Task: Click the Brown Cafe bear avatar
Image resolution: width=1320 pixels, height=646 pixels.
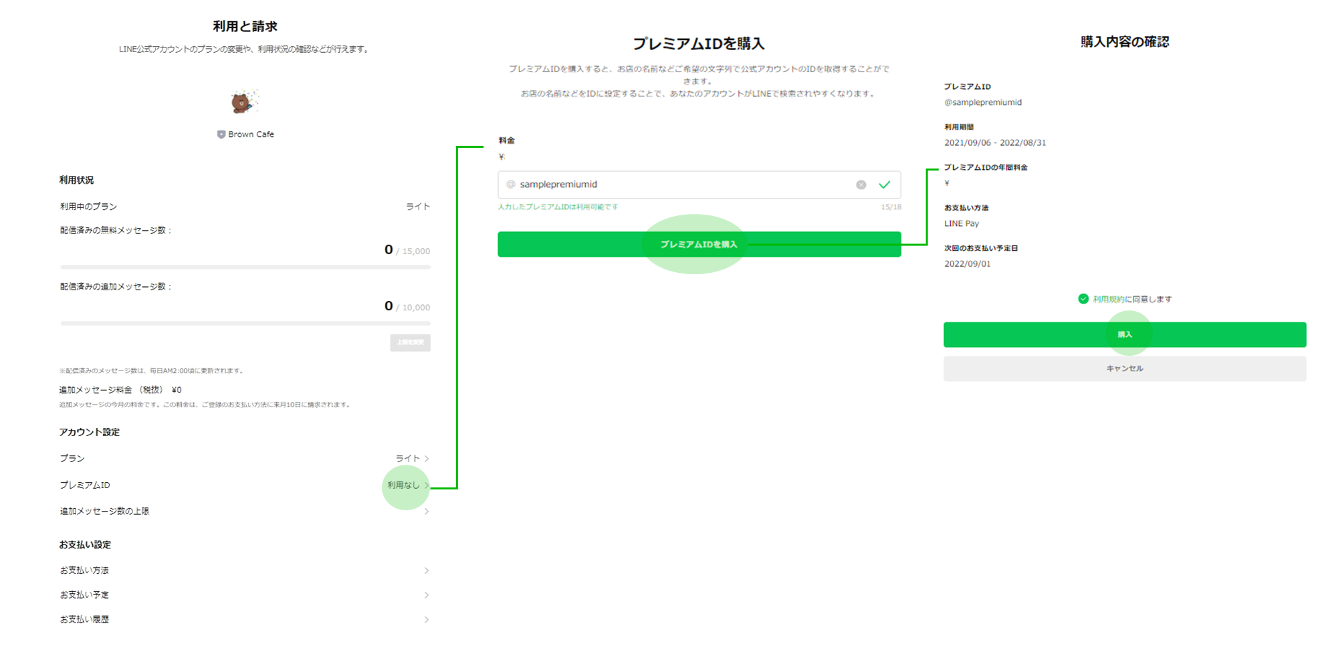Action: tap(243, 102)
